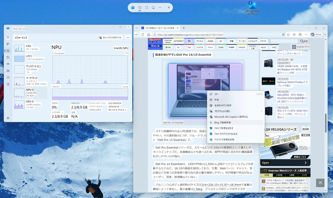Choose 名前を付けて保存 in the context menu
The width and height of the screenshot is (333, 198).
click(236, 105)
